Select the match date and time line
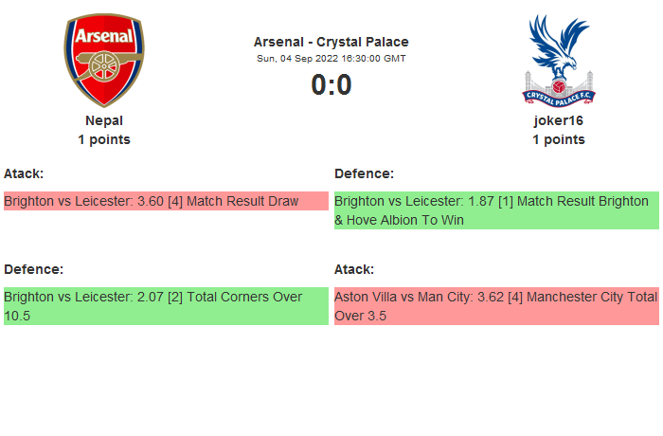 point(331,58)
